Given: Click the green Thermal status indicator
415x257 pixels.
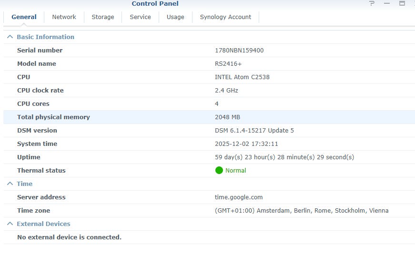Looking at the screenshot, I should [x=219, y=170].
